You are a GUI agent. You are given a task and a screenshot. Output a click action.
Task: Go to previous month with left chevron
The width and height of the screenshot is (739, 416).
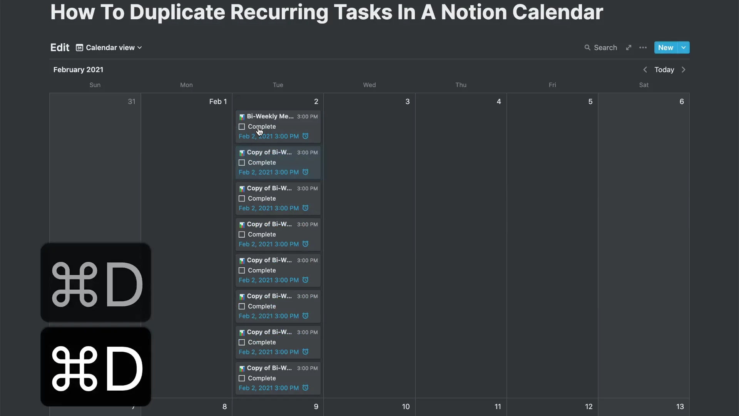click(x=645, y=70)
